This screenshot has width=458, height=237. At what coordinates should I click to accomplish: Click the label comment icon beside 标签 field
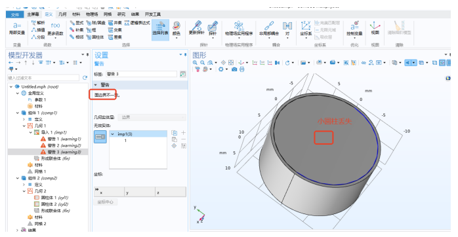(x=183, y=74)
